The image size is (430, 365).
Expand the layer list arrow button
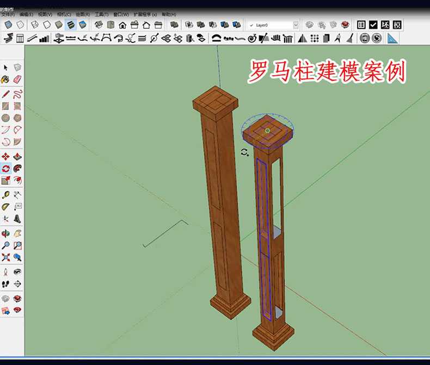[x=296, y=25]
